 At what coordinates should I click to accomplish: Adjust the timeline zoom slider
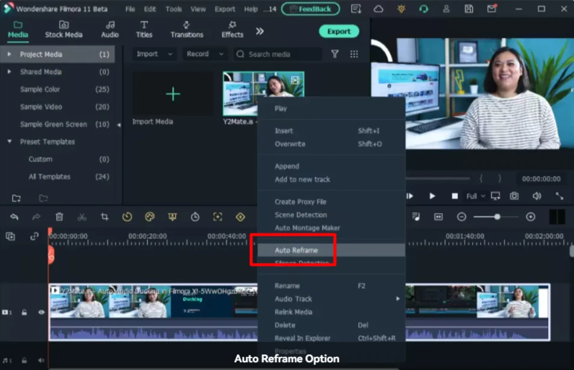click(497, 217)
